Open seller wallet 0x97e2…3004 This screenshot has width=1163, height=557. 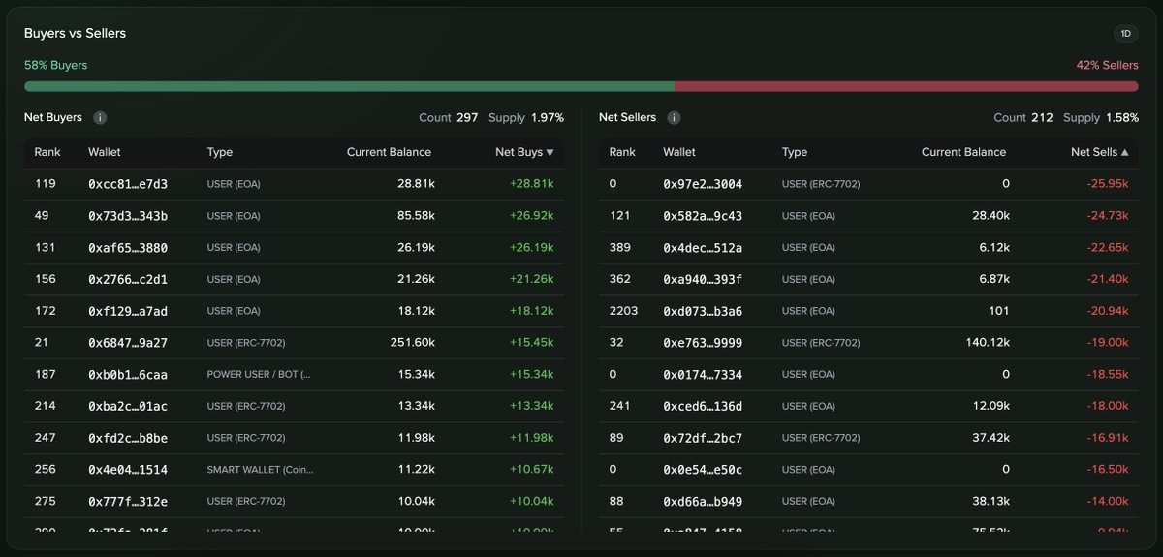(703, 184)
